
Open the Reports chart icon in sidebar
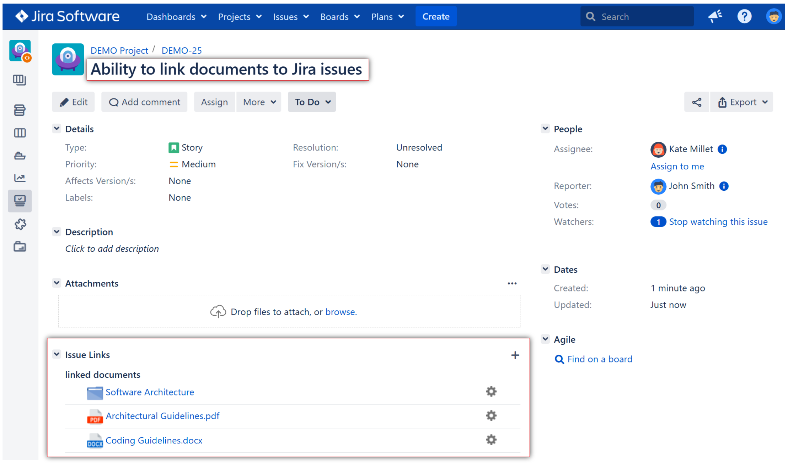click(20, 178)
